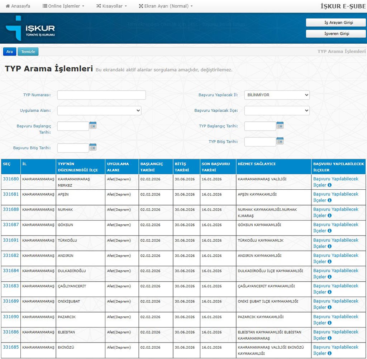The height and width of the screenshot is (359, 367).
Task: Select TYP number 331680 link
Action: 11,179
